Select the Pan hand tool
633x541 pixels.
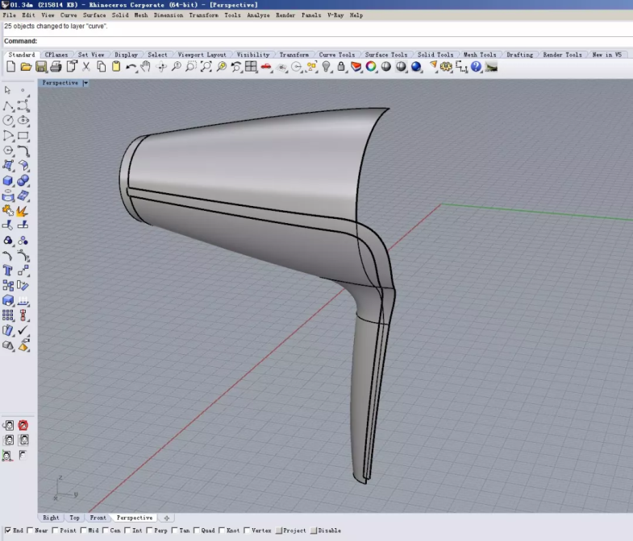click(146, 67)
